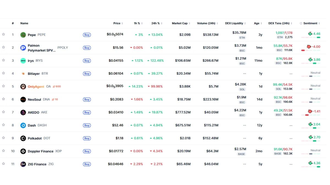Image resolution: width=330 pixels, height=185 pixels.
Task: Click the Dash coin logo
Action: pyautogui.click(x=23, y=125)
